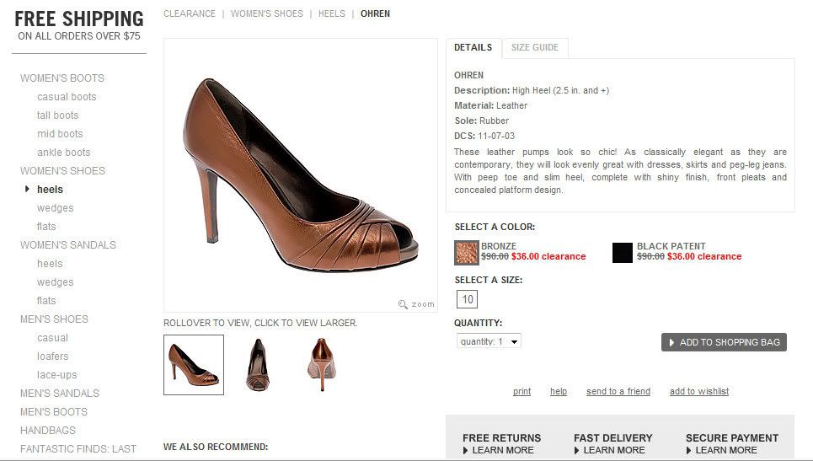Screen dimensions: 813x461
Task: Go to Clearance breadcrumb
Action: [189, 14]
